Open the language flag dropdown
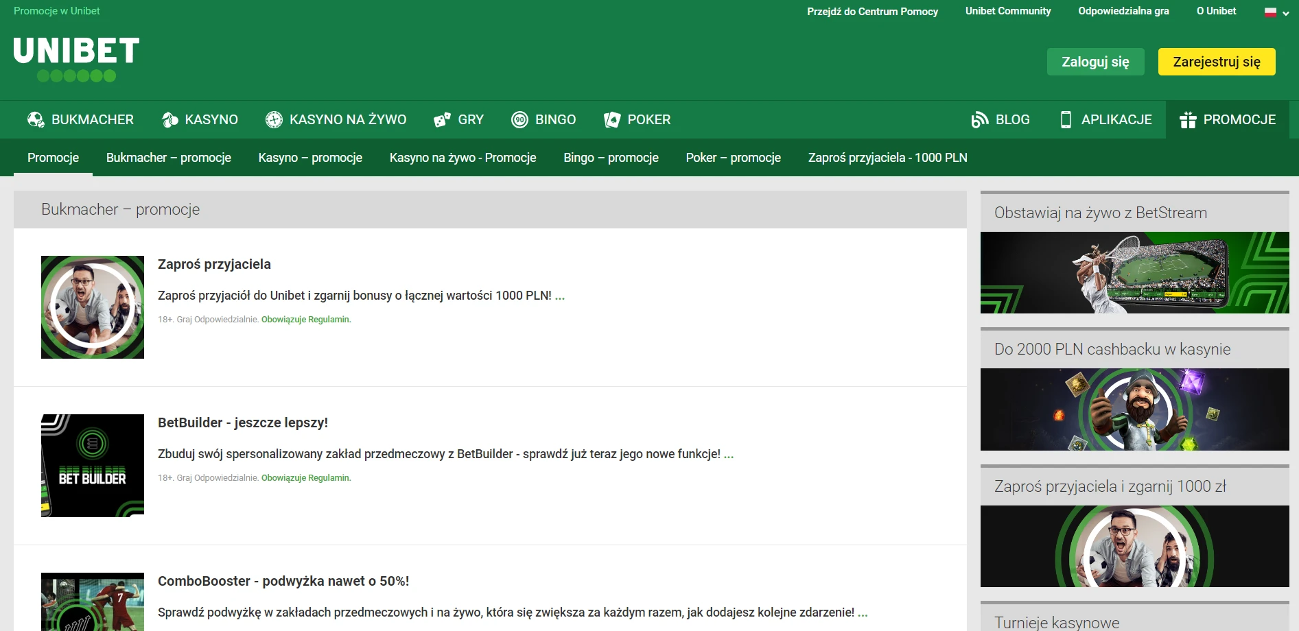This screenshot has width=1299, height=631. pos(1276,12)
